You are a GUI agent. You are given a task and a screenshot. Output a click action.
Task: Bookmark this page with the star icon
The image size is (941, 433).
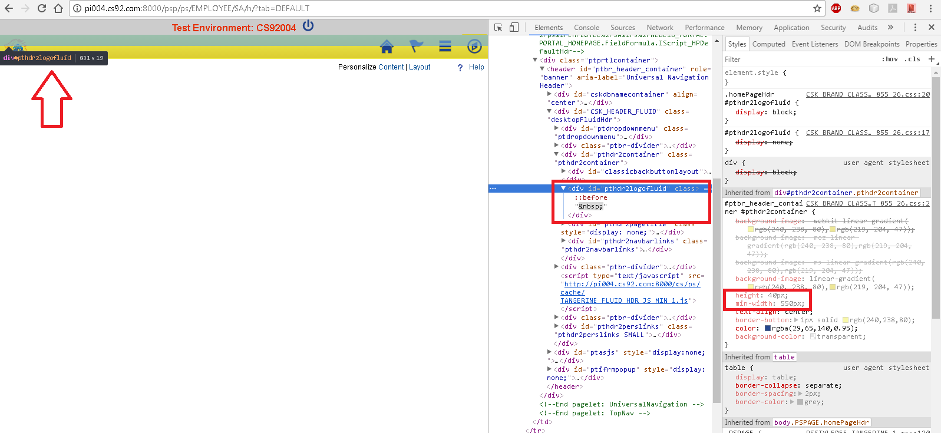(817, 8)
